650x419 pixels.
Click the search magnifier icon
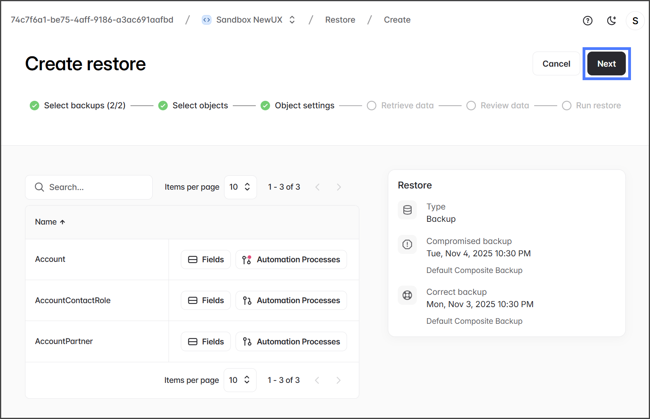pyautogui.click(x=39, y=187)
